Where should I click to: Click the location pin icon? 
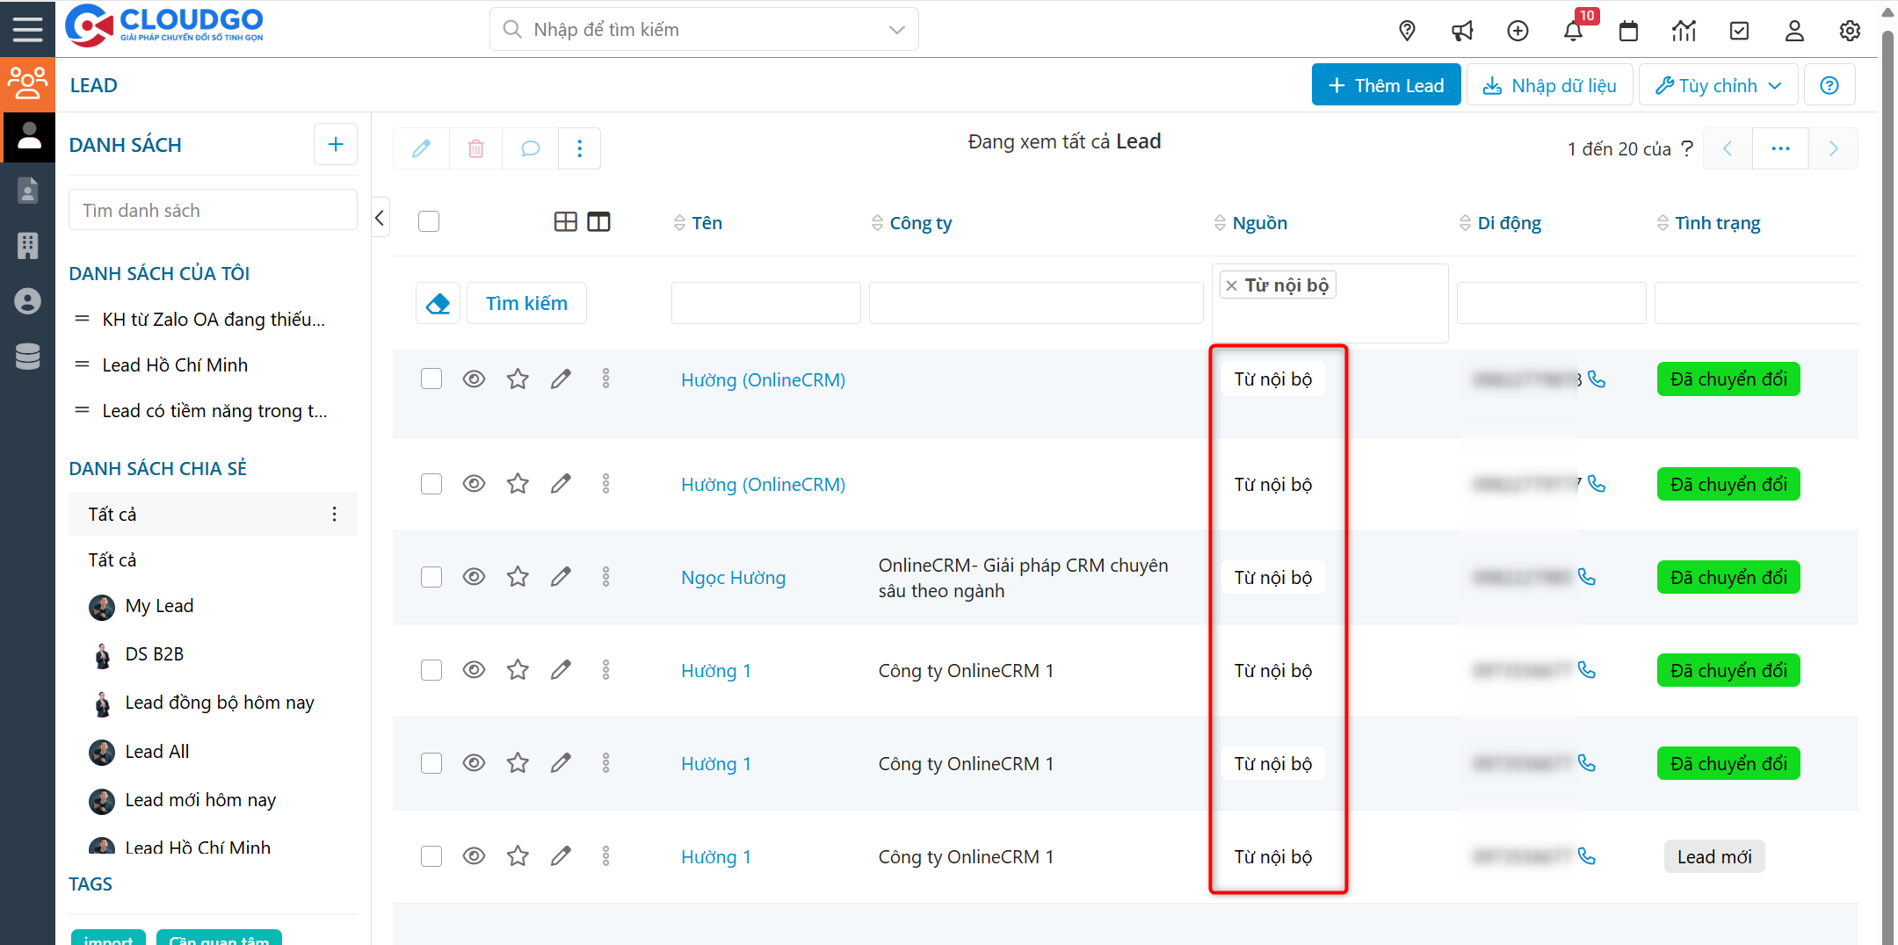[1407, 31]
